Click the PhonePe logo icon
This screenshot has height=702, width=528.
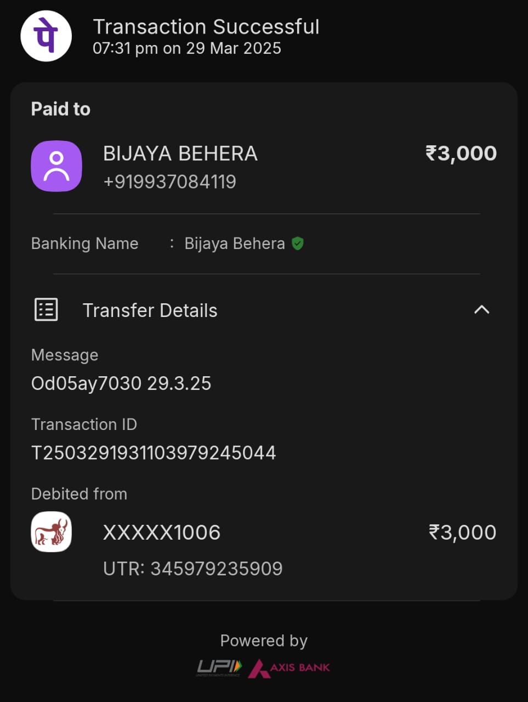point(46,36)
